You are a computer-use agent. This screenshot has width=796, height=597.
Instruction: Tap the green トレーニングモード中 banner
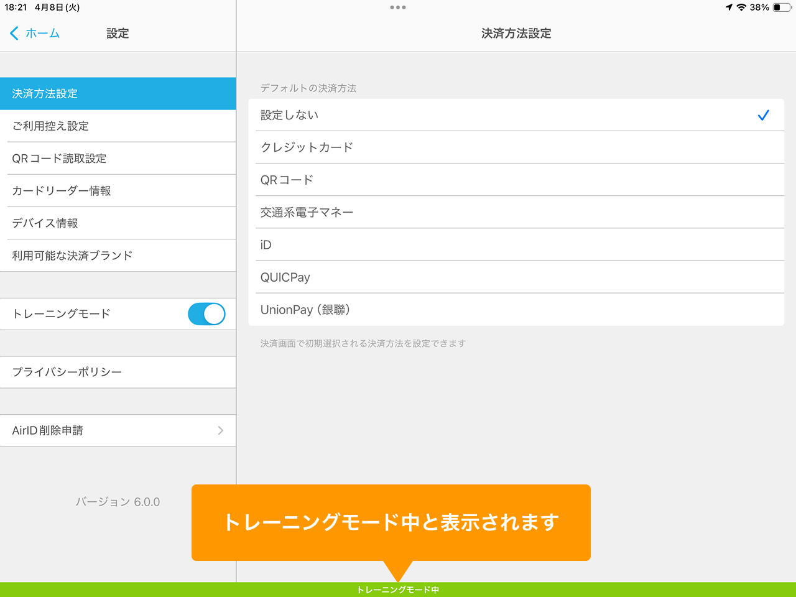398,590
